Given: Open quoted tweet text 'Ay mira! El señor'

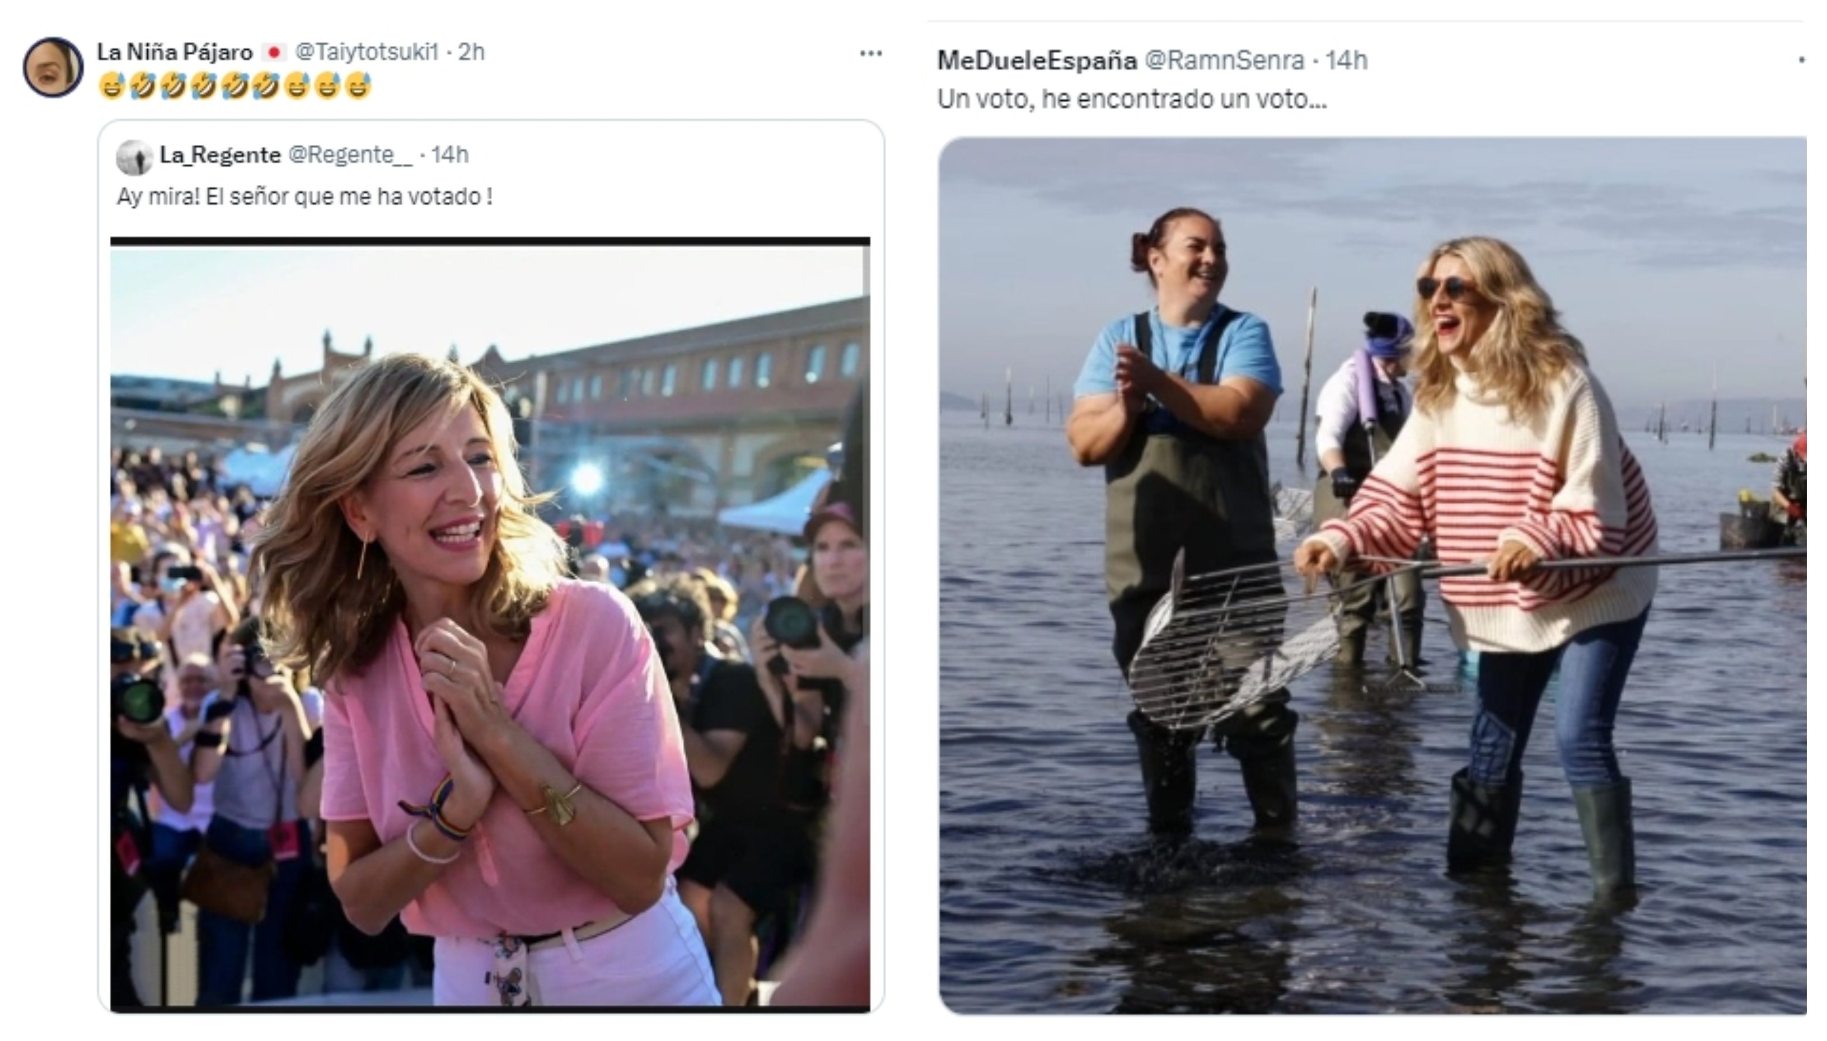Looking at the screenshot, I should click(304, 196).
